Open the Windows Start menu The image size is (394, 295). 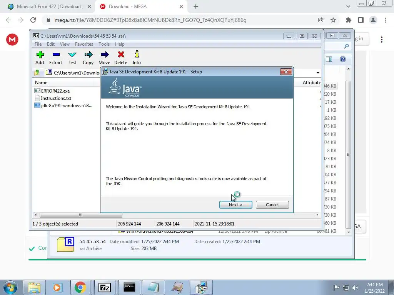coord(10,287)
